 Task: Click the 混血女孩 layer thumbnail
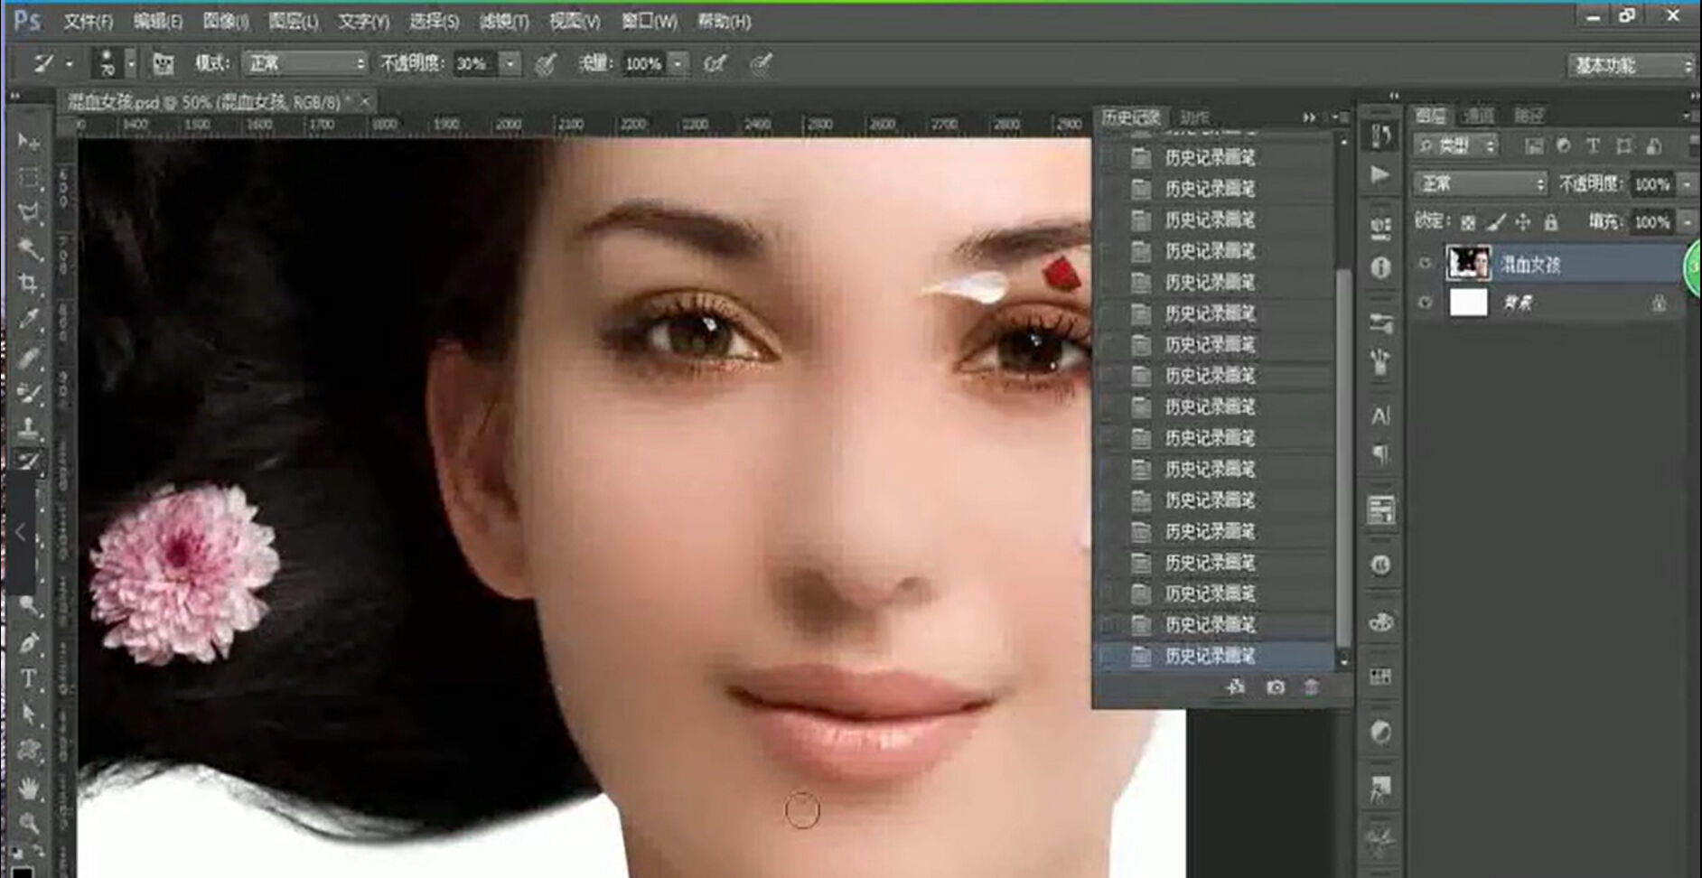point(1468,264)
